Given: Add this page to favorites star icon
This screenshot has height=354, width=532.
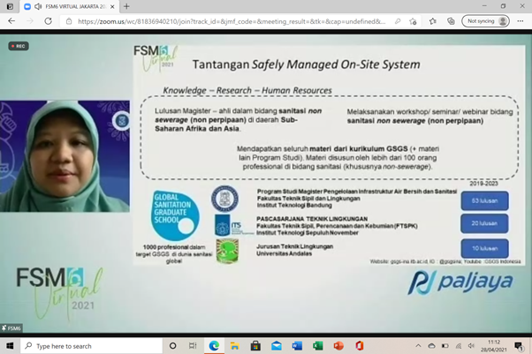Looking at the screenshot, I should click(413, 21).
